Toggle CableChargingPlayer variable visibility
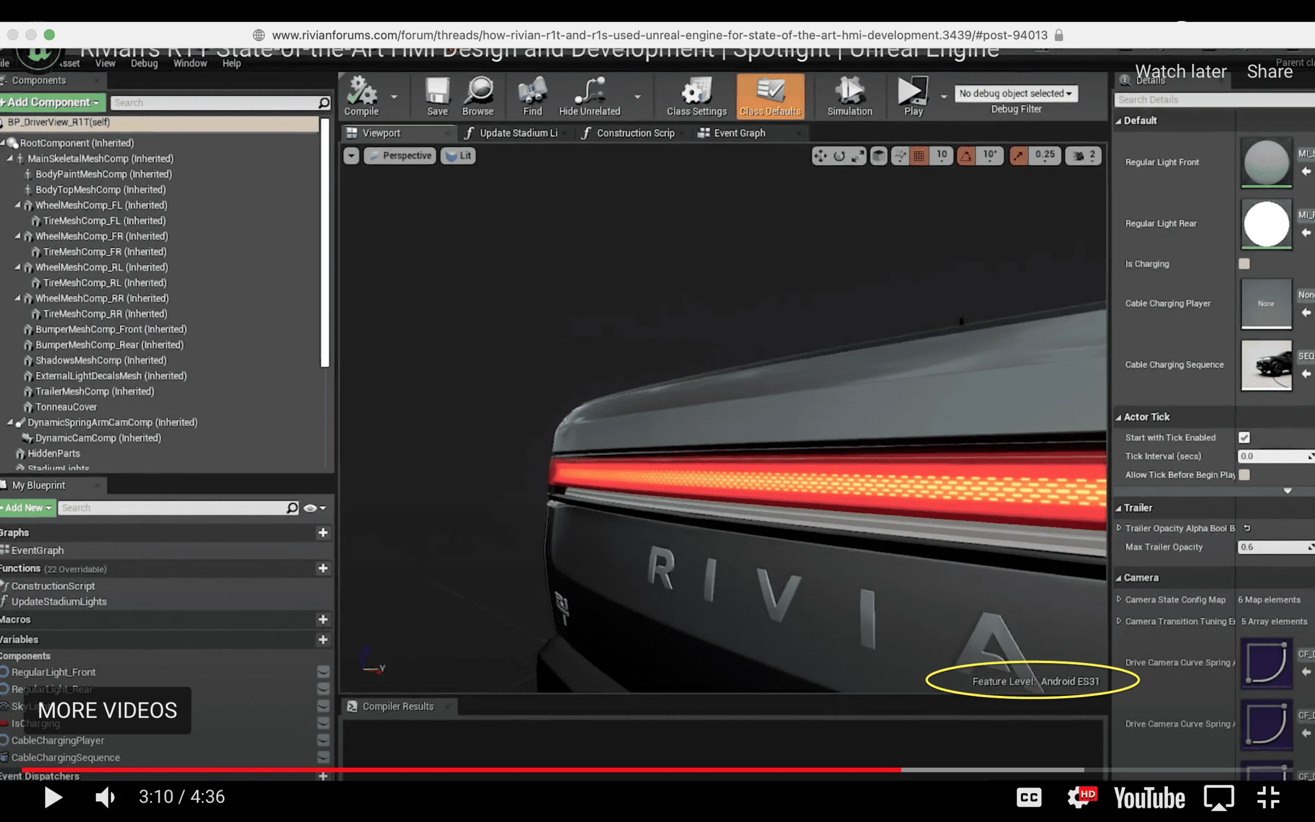Screen dimensions: 1315x822 [x=323, y=740]
